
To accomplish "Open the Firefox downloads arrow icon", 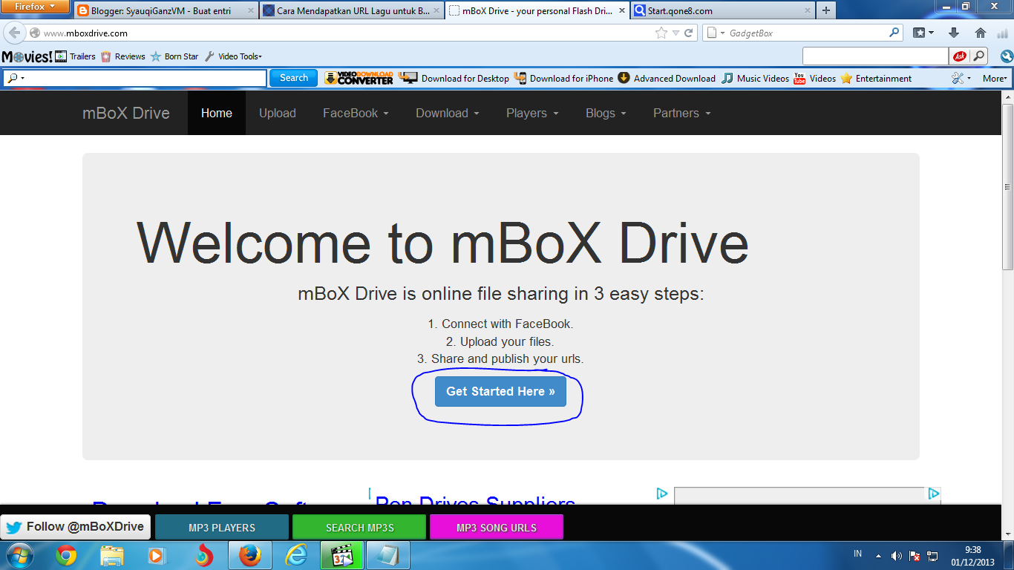I will (955, 33).
